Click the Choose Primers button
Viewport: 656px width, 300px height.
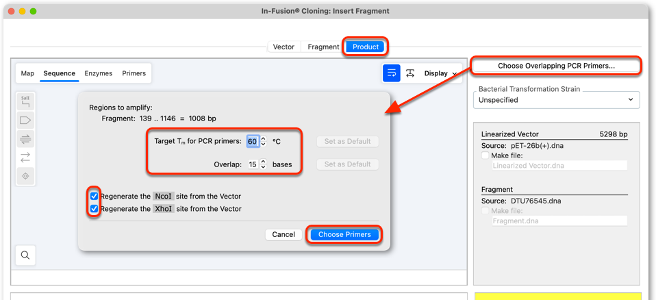click(x=344, y=234)
